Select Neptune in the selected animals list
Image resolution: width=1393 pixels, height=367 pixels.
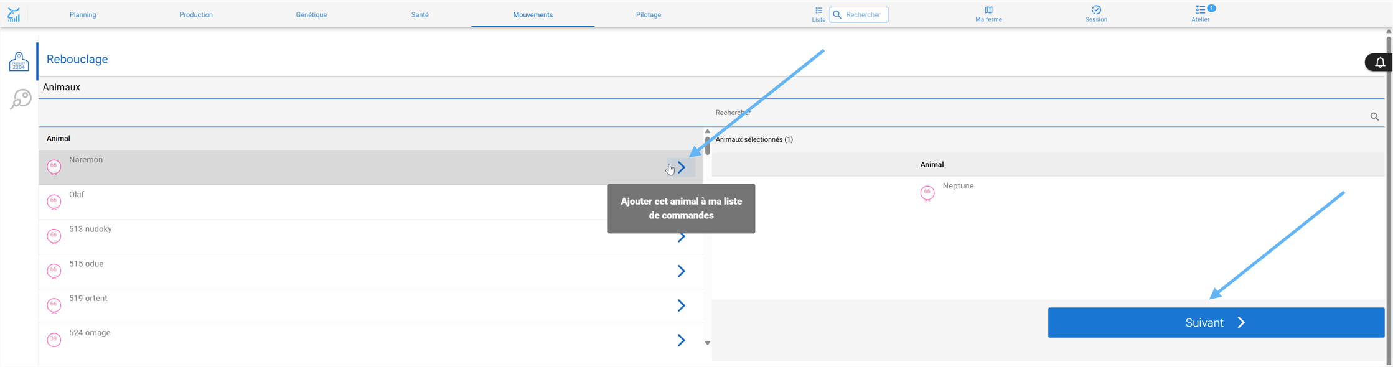[958, 186]
